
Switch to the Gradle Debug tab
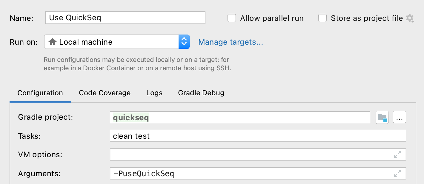(x=201, y=93)
